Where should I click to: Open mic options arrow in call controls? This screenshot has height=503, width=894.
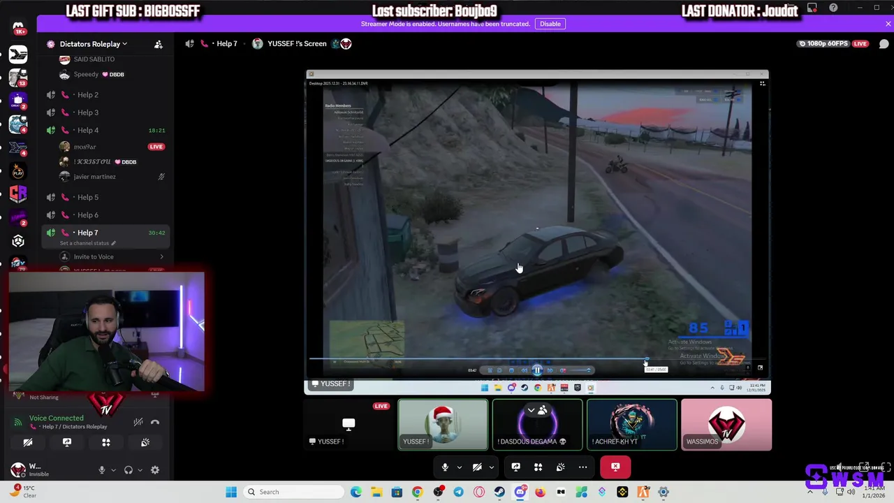[459, 467]
